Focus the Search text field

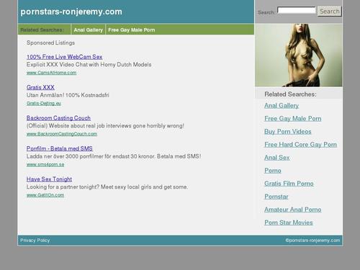[297, 10]
